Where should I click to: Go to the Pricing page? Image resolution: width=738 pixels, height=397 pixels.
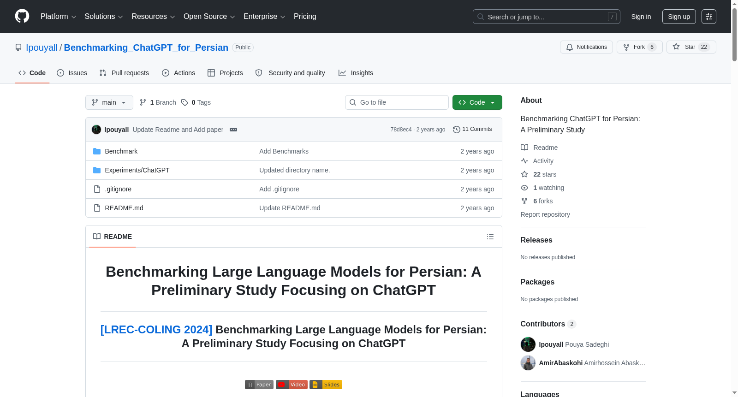(x=305, y=17)
